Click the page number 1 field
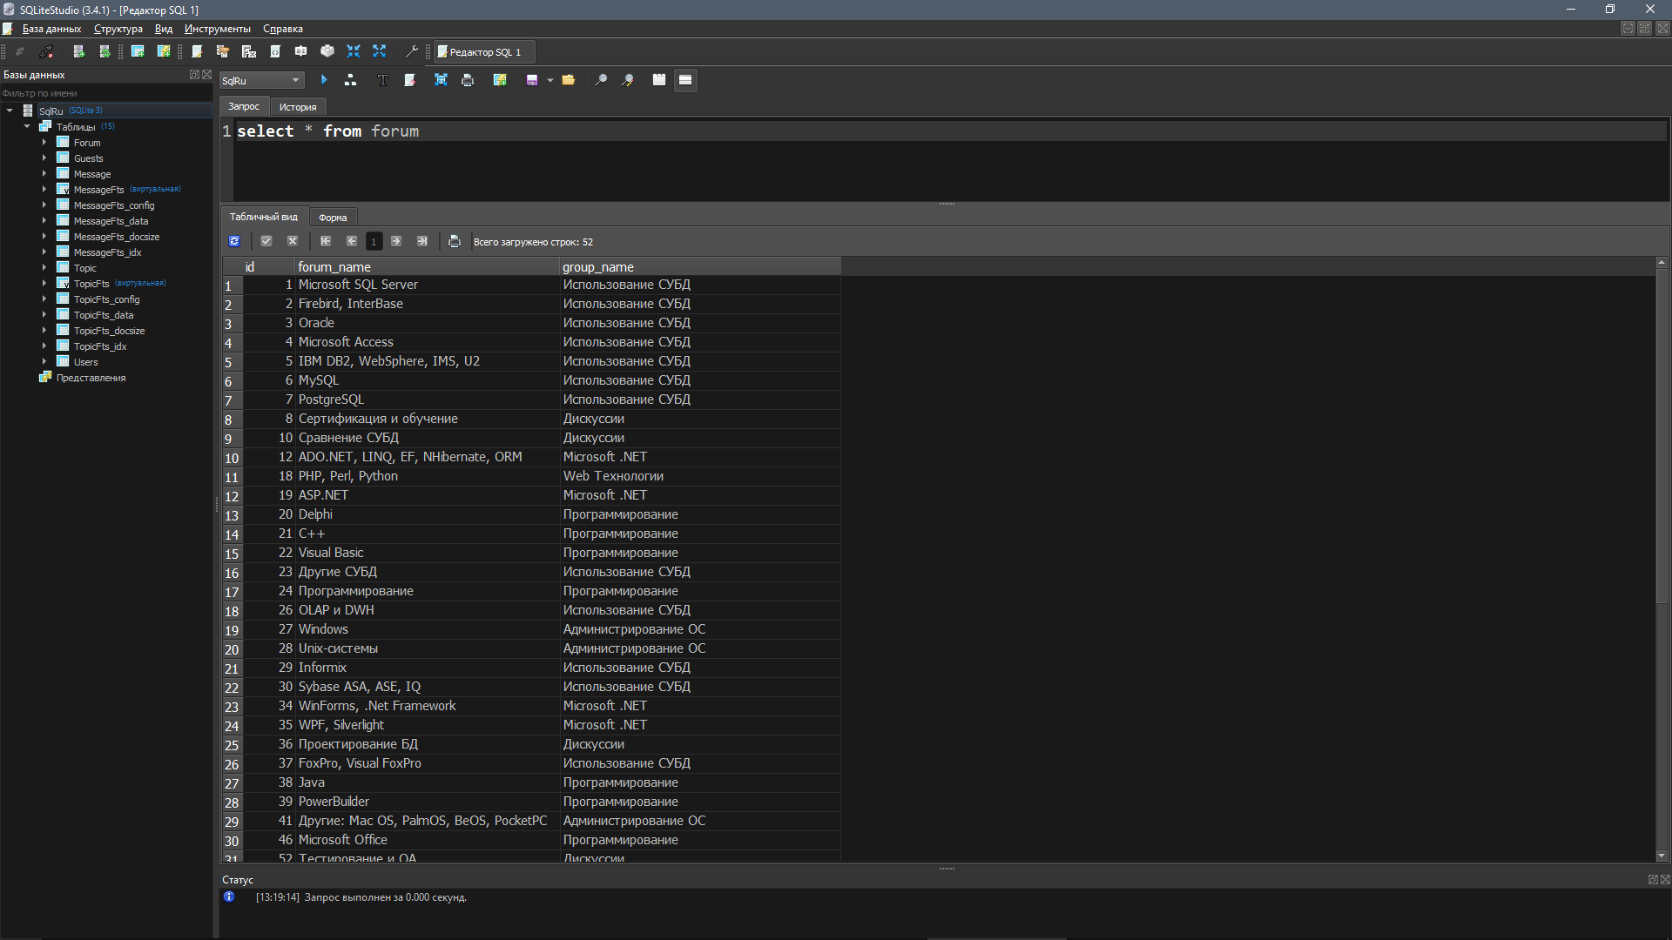This screenshot has width=1672, height=940. pos(374,241)
